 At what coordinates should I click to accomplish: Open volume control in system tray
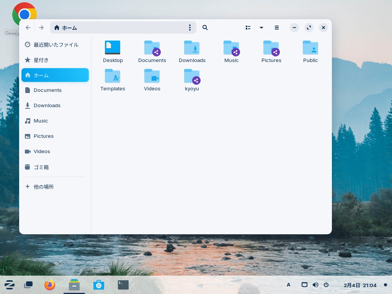click(315, 285)
